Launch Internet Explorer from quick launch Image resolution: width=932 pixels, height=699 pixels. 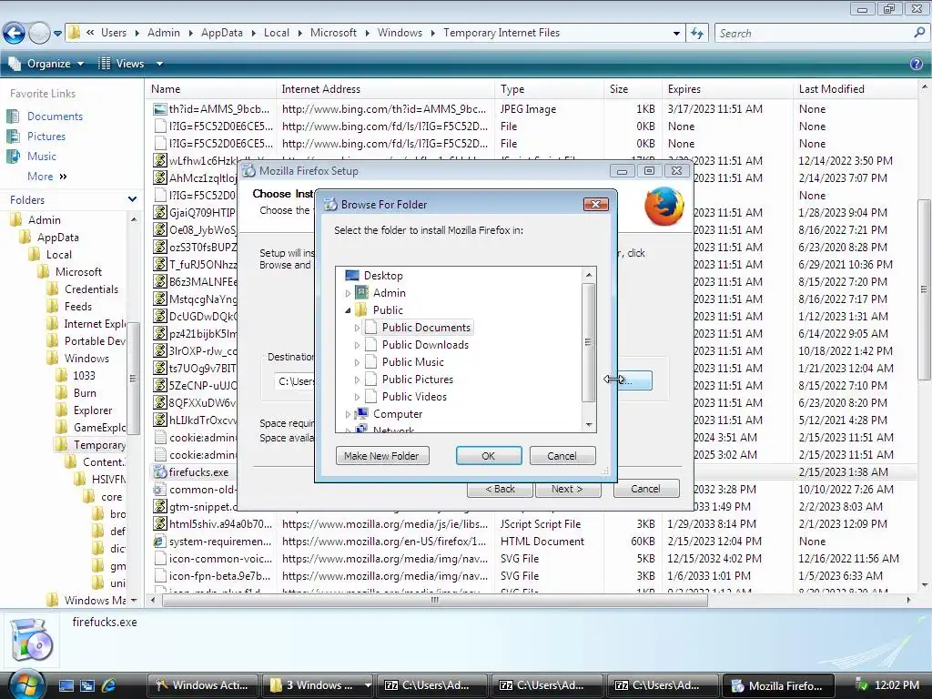click(x=109, y=685)
